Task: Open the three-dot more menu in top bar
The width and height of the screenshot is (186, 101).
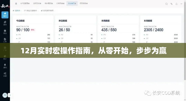Action: [182, 4]
